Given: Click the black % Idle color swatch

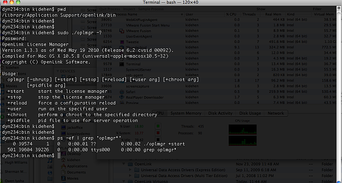Looking at the screenshot, I should (158, 140).
